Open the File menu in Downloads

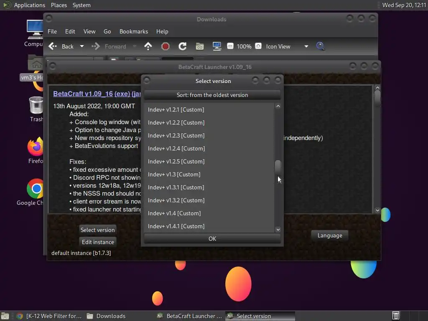(52, 31)
